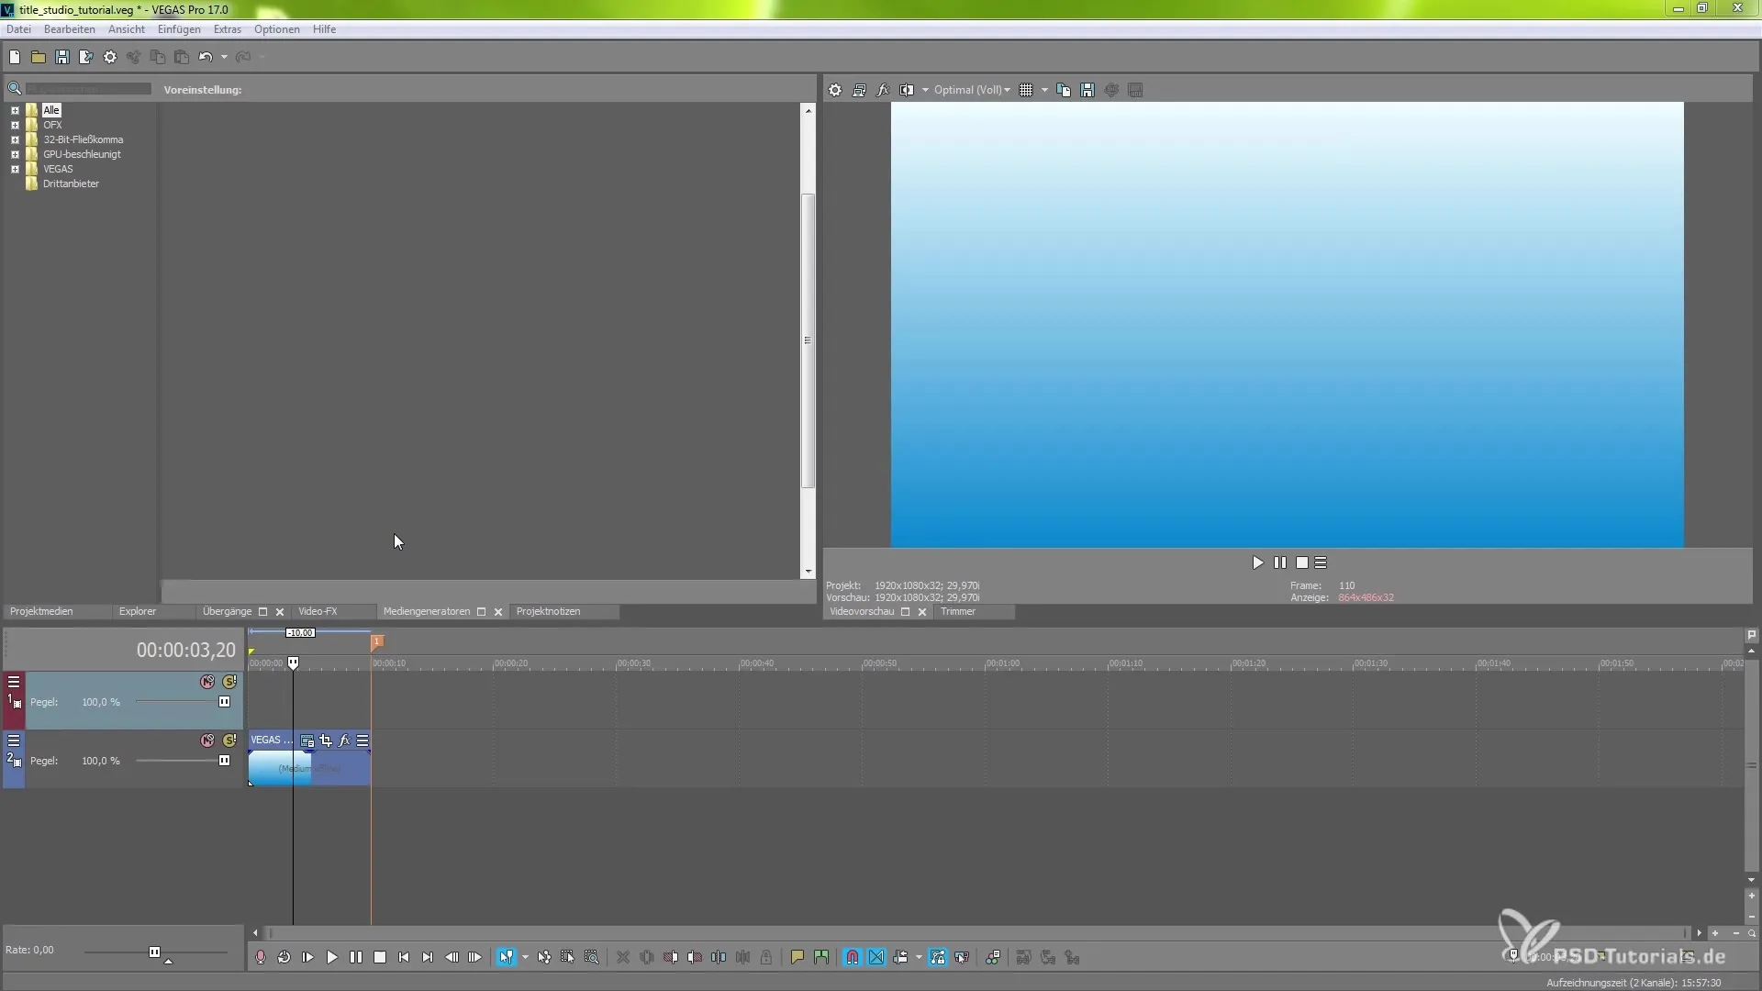The width and height of the screenshot is (1762, 991).
Task: Select the Selection edit tool
Action: click(568, 957)
